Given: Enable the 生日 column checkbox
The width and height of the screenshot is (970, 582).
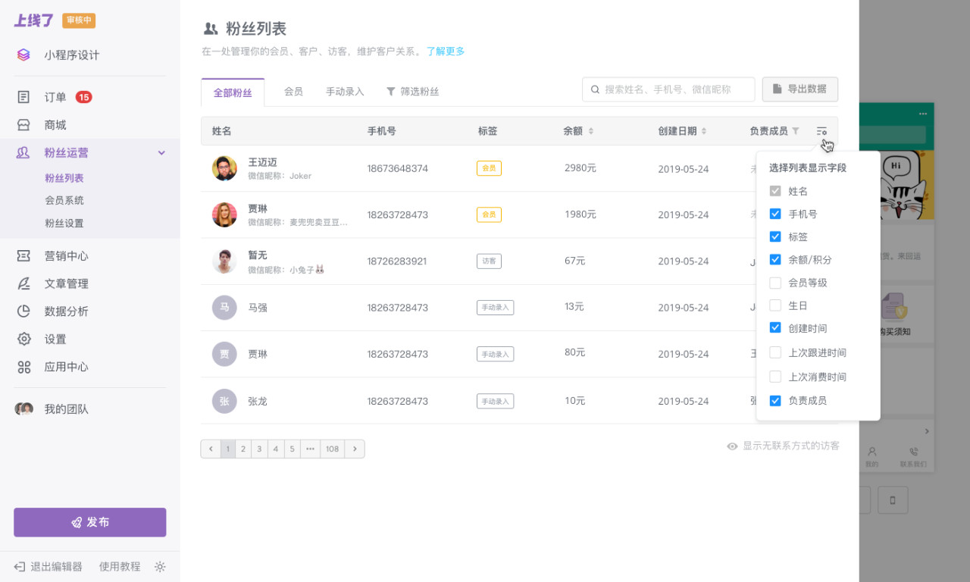Looking at the screenshot, I should point(775,305).
